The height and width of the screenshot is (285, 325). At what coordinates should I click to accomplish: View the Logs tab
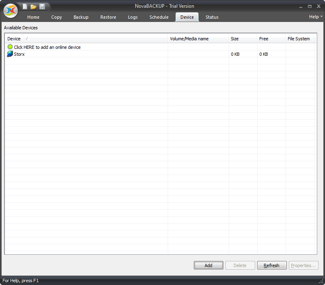click(133, 17)
